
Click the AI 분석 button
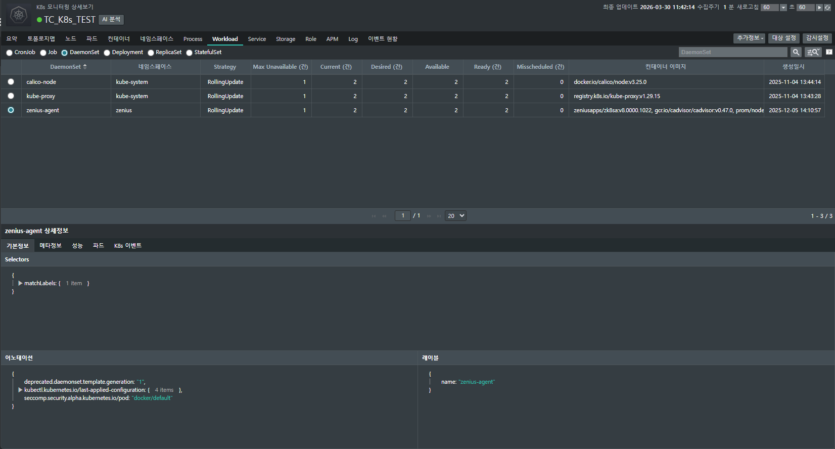[111, 19]
